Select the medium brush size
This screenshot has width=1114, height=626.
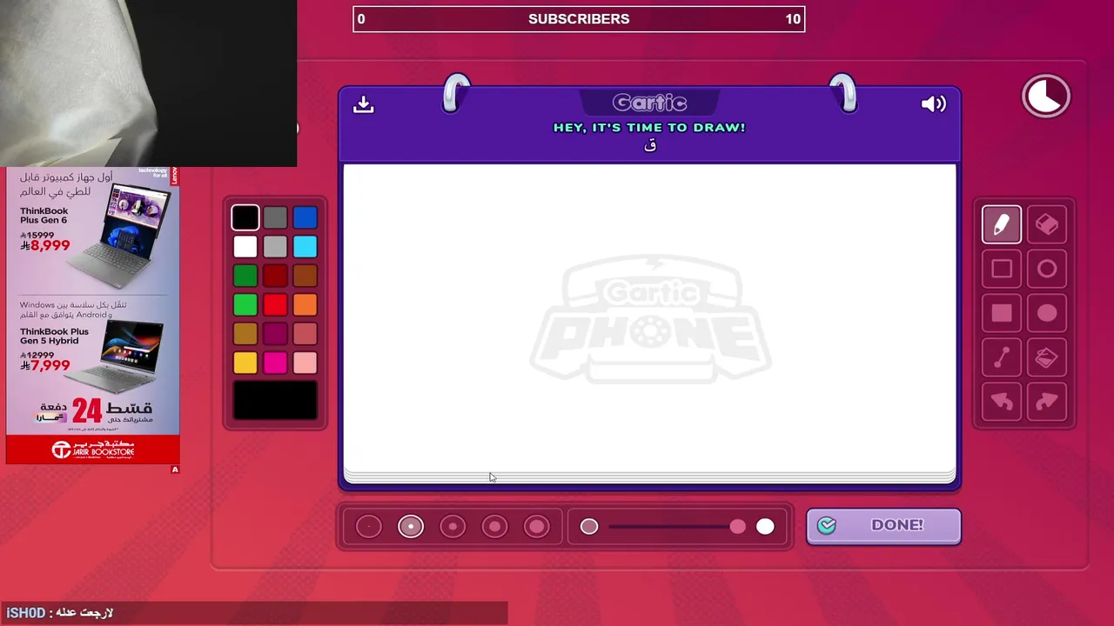[x=453, y=526]
